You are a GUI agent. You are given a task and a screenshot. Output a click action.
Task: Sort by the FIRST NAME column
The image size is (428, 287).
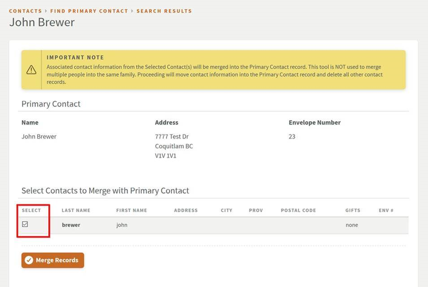[131, 210]
